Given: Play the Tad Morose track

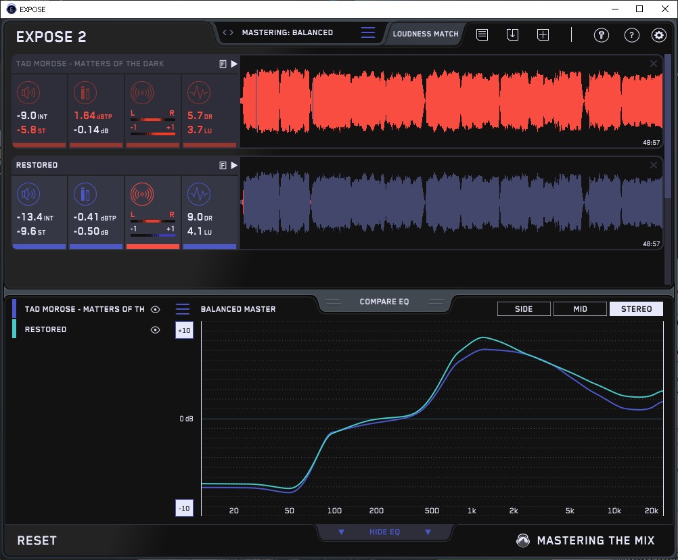Looking at the screenshot, I should [x=234, y=64].
